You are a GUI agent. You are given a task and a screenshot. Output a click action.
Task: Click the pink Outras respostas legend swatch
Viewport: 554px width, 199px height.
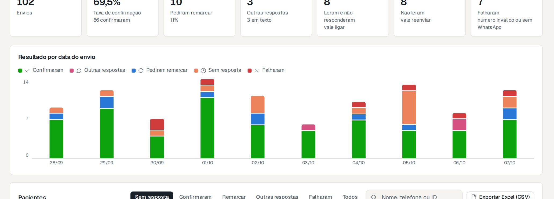point(72,70)
